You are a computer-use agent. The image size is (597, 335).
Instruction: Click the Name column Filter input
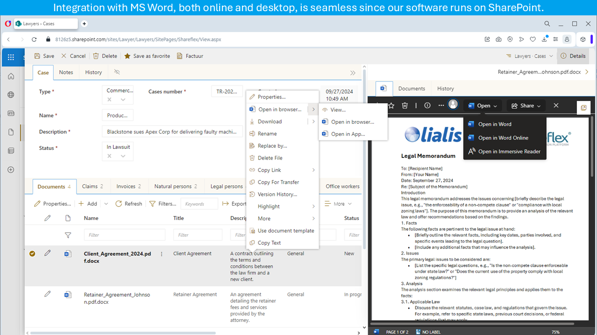pyautogui.click(x=125, y=235)
